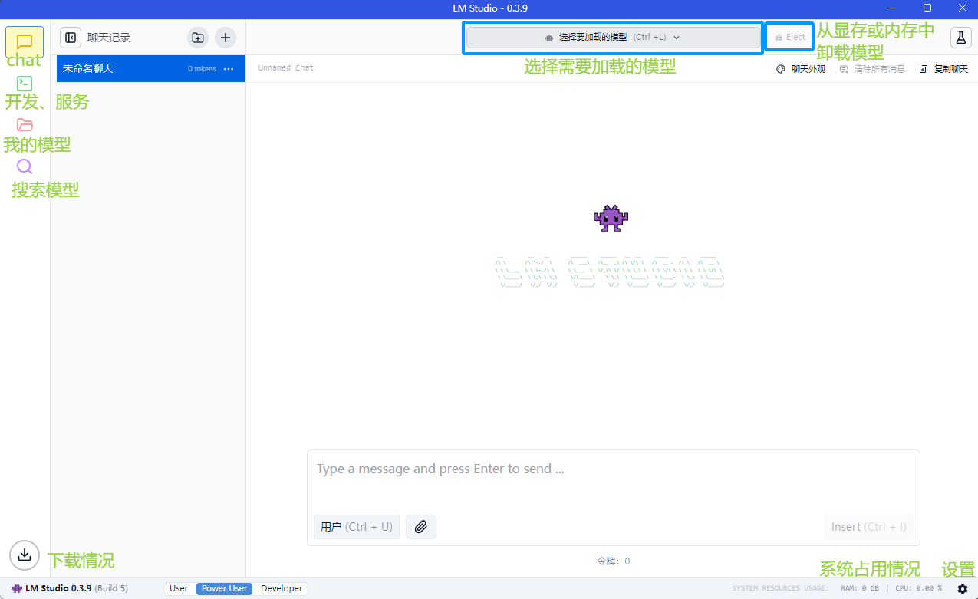The image size is (978, 599).
Task: Open the Chat view in sidebar
Action: 25,42
